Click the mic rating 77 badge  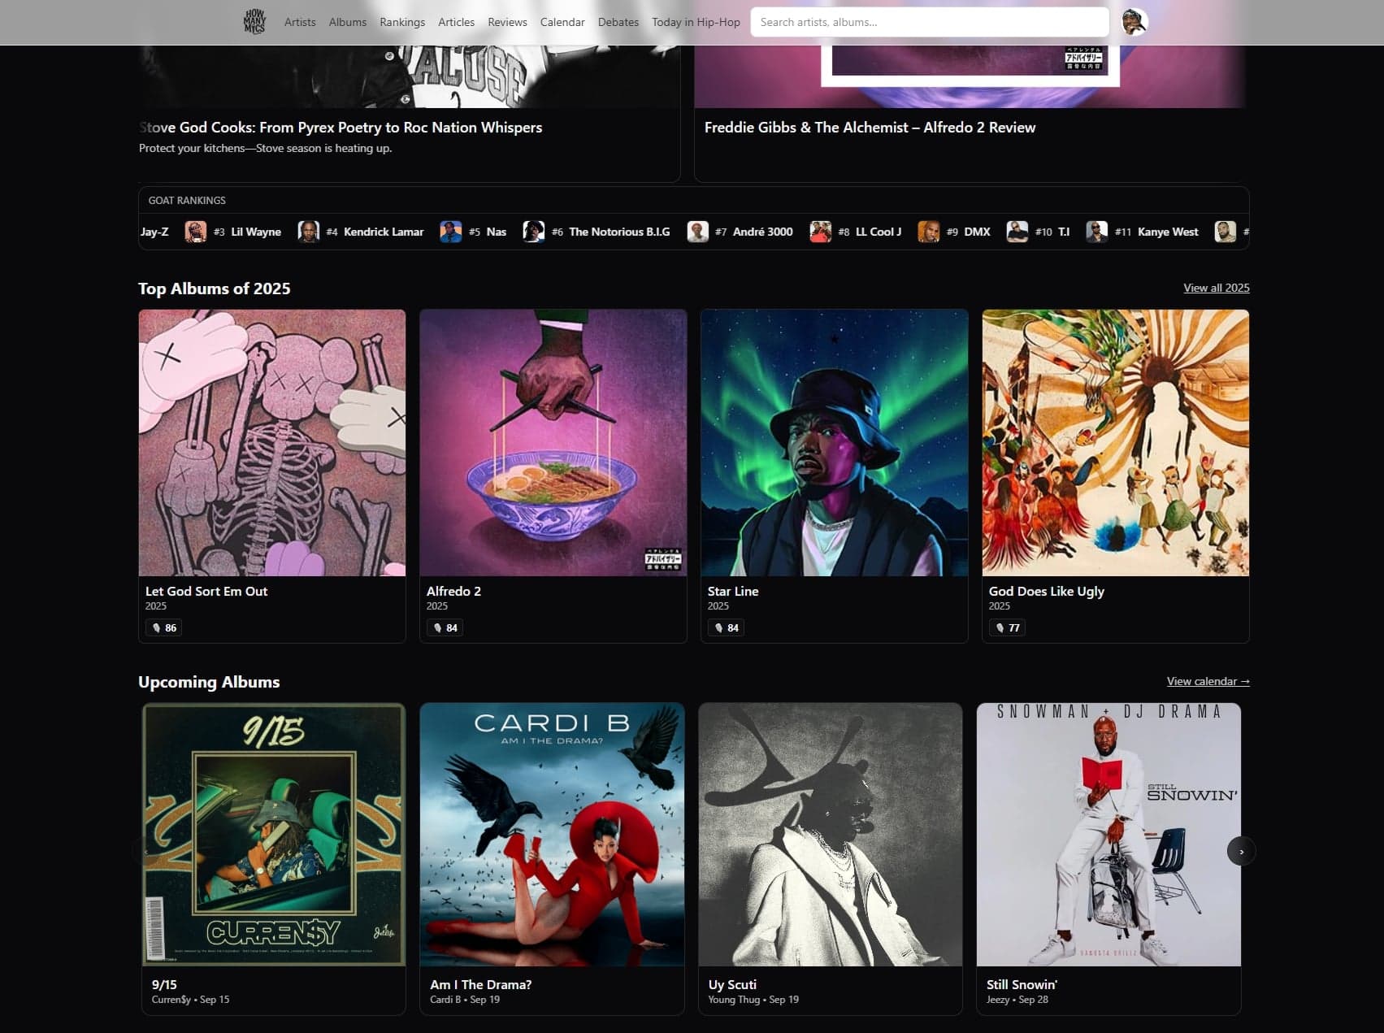pyautogui.click(x=1007, y=628)
